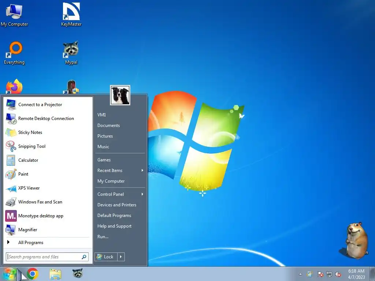Image resolution: width=375 pixels, height=281 pixels.
Task: Open Music from Start menu
Action: [103, 147]
